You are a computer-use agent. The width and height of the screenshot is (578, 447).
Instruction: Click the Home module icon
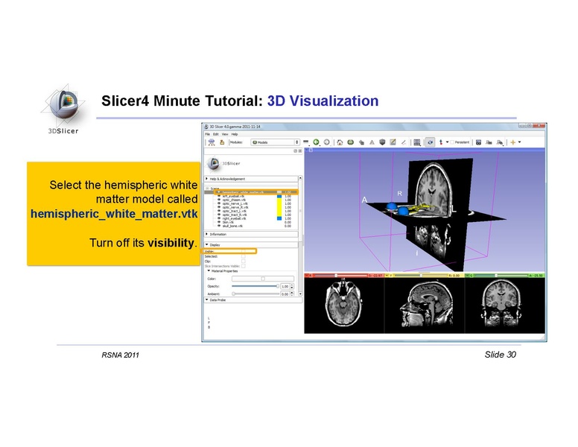340,142
